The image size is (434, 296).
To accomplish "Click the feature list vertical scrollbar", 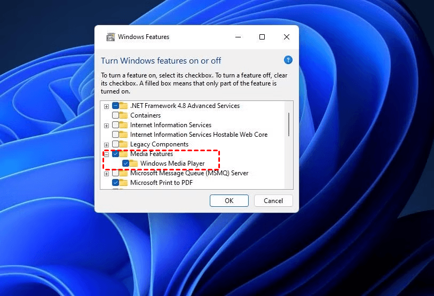I will click(289, 124).
